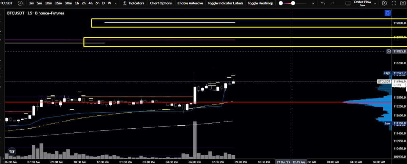Open chart settings gear icon

pos(384,3)
